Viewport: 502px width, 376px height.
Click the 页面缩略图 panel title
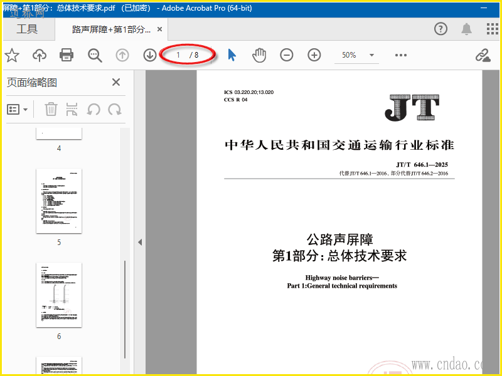(32, 83)
